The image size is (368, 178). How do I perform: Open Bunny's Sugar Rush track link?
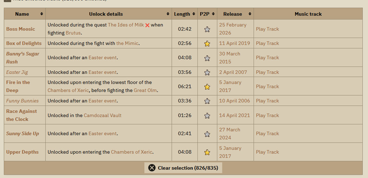pos(23,58)
